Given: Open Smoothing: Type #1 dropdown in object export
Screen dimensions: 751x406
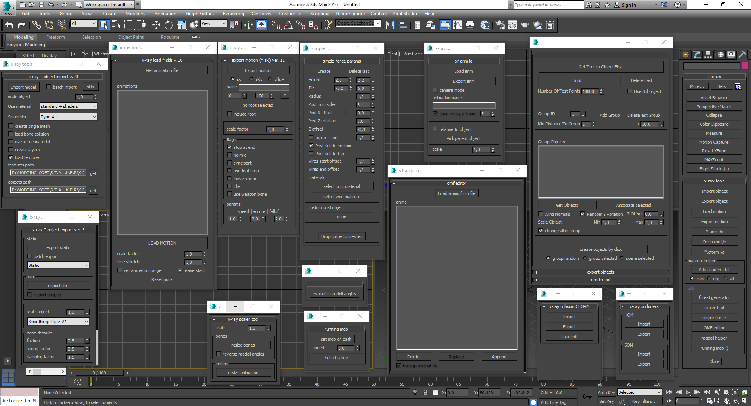Looking at the screenshot, I should 58,322.
